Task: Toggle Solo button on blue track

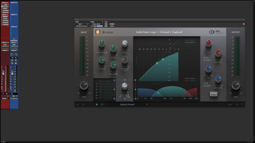Action: [12, 63]
